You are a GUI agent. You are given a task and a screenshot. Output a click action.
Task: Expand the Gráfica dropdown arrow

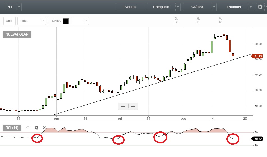click(x=214, y=7)
